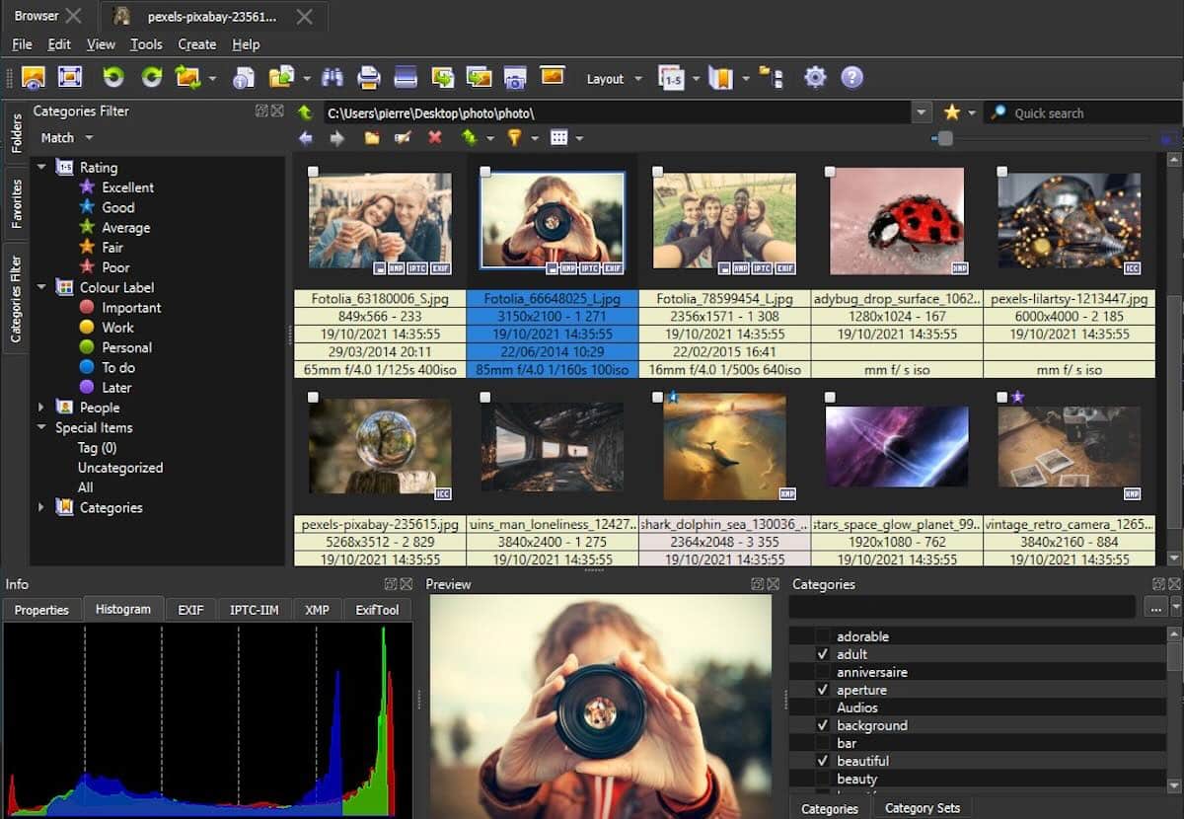Filter by Important colour label
The width and height of the screenshot is (1184, 819).
tap(131, 308)
